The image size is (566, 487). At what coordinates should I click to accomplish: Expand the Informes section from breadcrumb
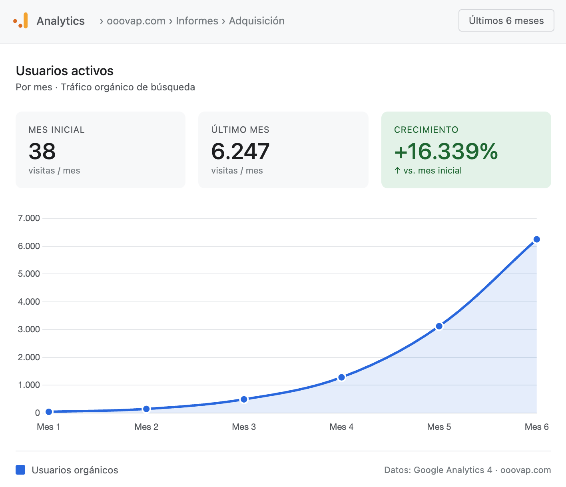pos(197,21)
